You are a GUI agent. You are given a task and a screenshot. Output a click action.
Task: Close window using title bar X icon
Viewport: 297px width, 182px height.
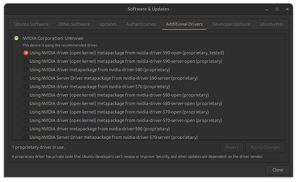pyautogui.click(x=288, y=9)
